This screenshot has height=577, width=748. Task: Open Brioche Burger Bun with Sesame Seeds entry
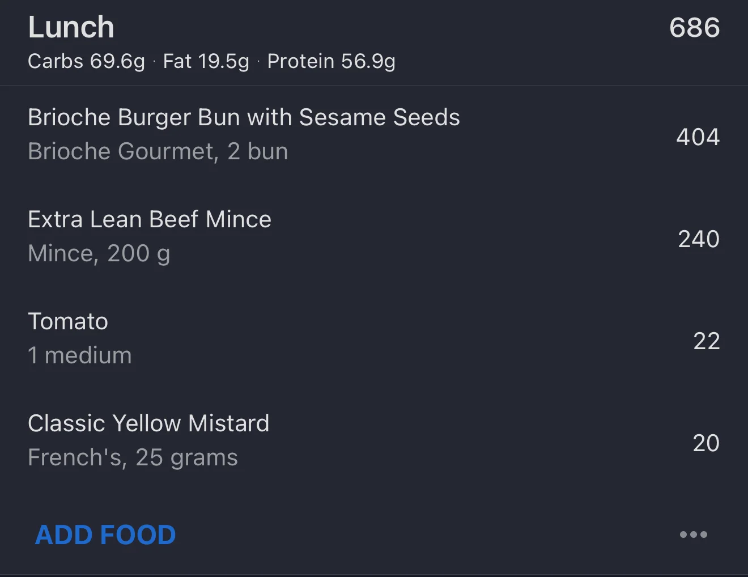pyautogui.click(x=244, y=117)
